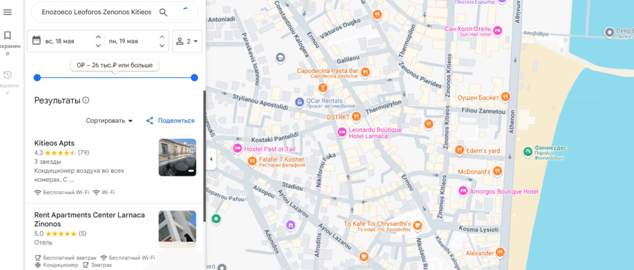
Task: Click the Rent Apartments (5) reviews rating
Action: click(61, 233)
